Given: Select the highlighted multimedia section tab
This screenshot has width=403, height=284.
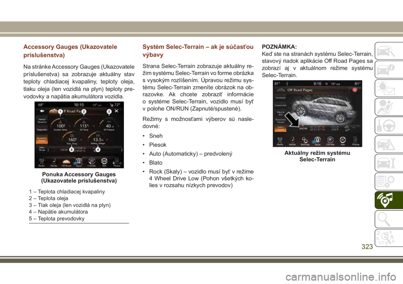Looking at the screenshot, I should tap(389, 200).
